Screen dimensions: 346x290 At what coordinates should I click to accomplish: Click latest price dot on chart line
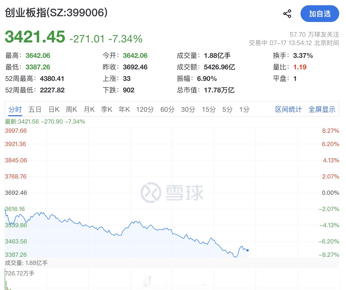[247, 250]
